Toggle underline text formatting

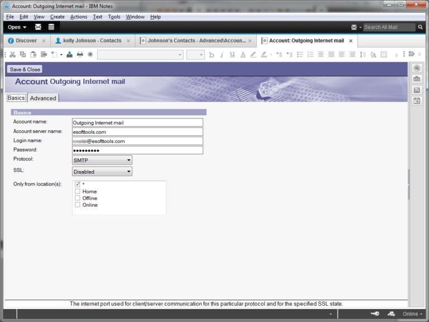click(232, 55)
